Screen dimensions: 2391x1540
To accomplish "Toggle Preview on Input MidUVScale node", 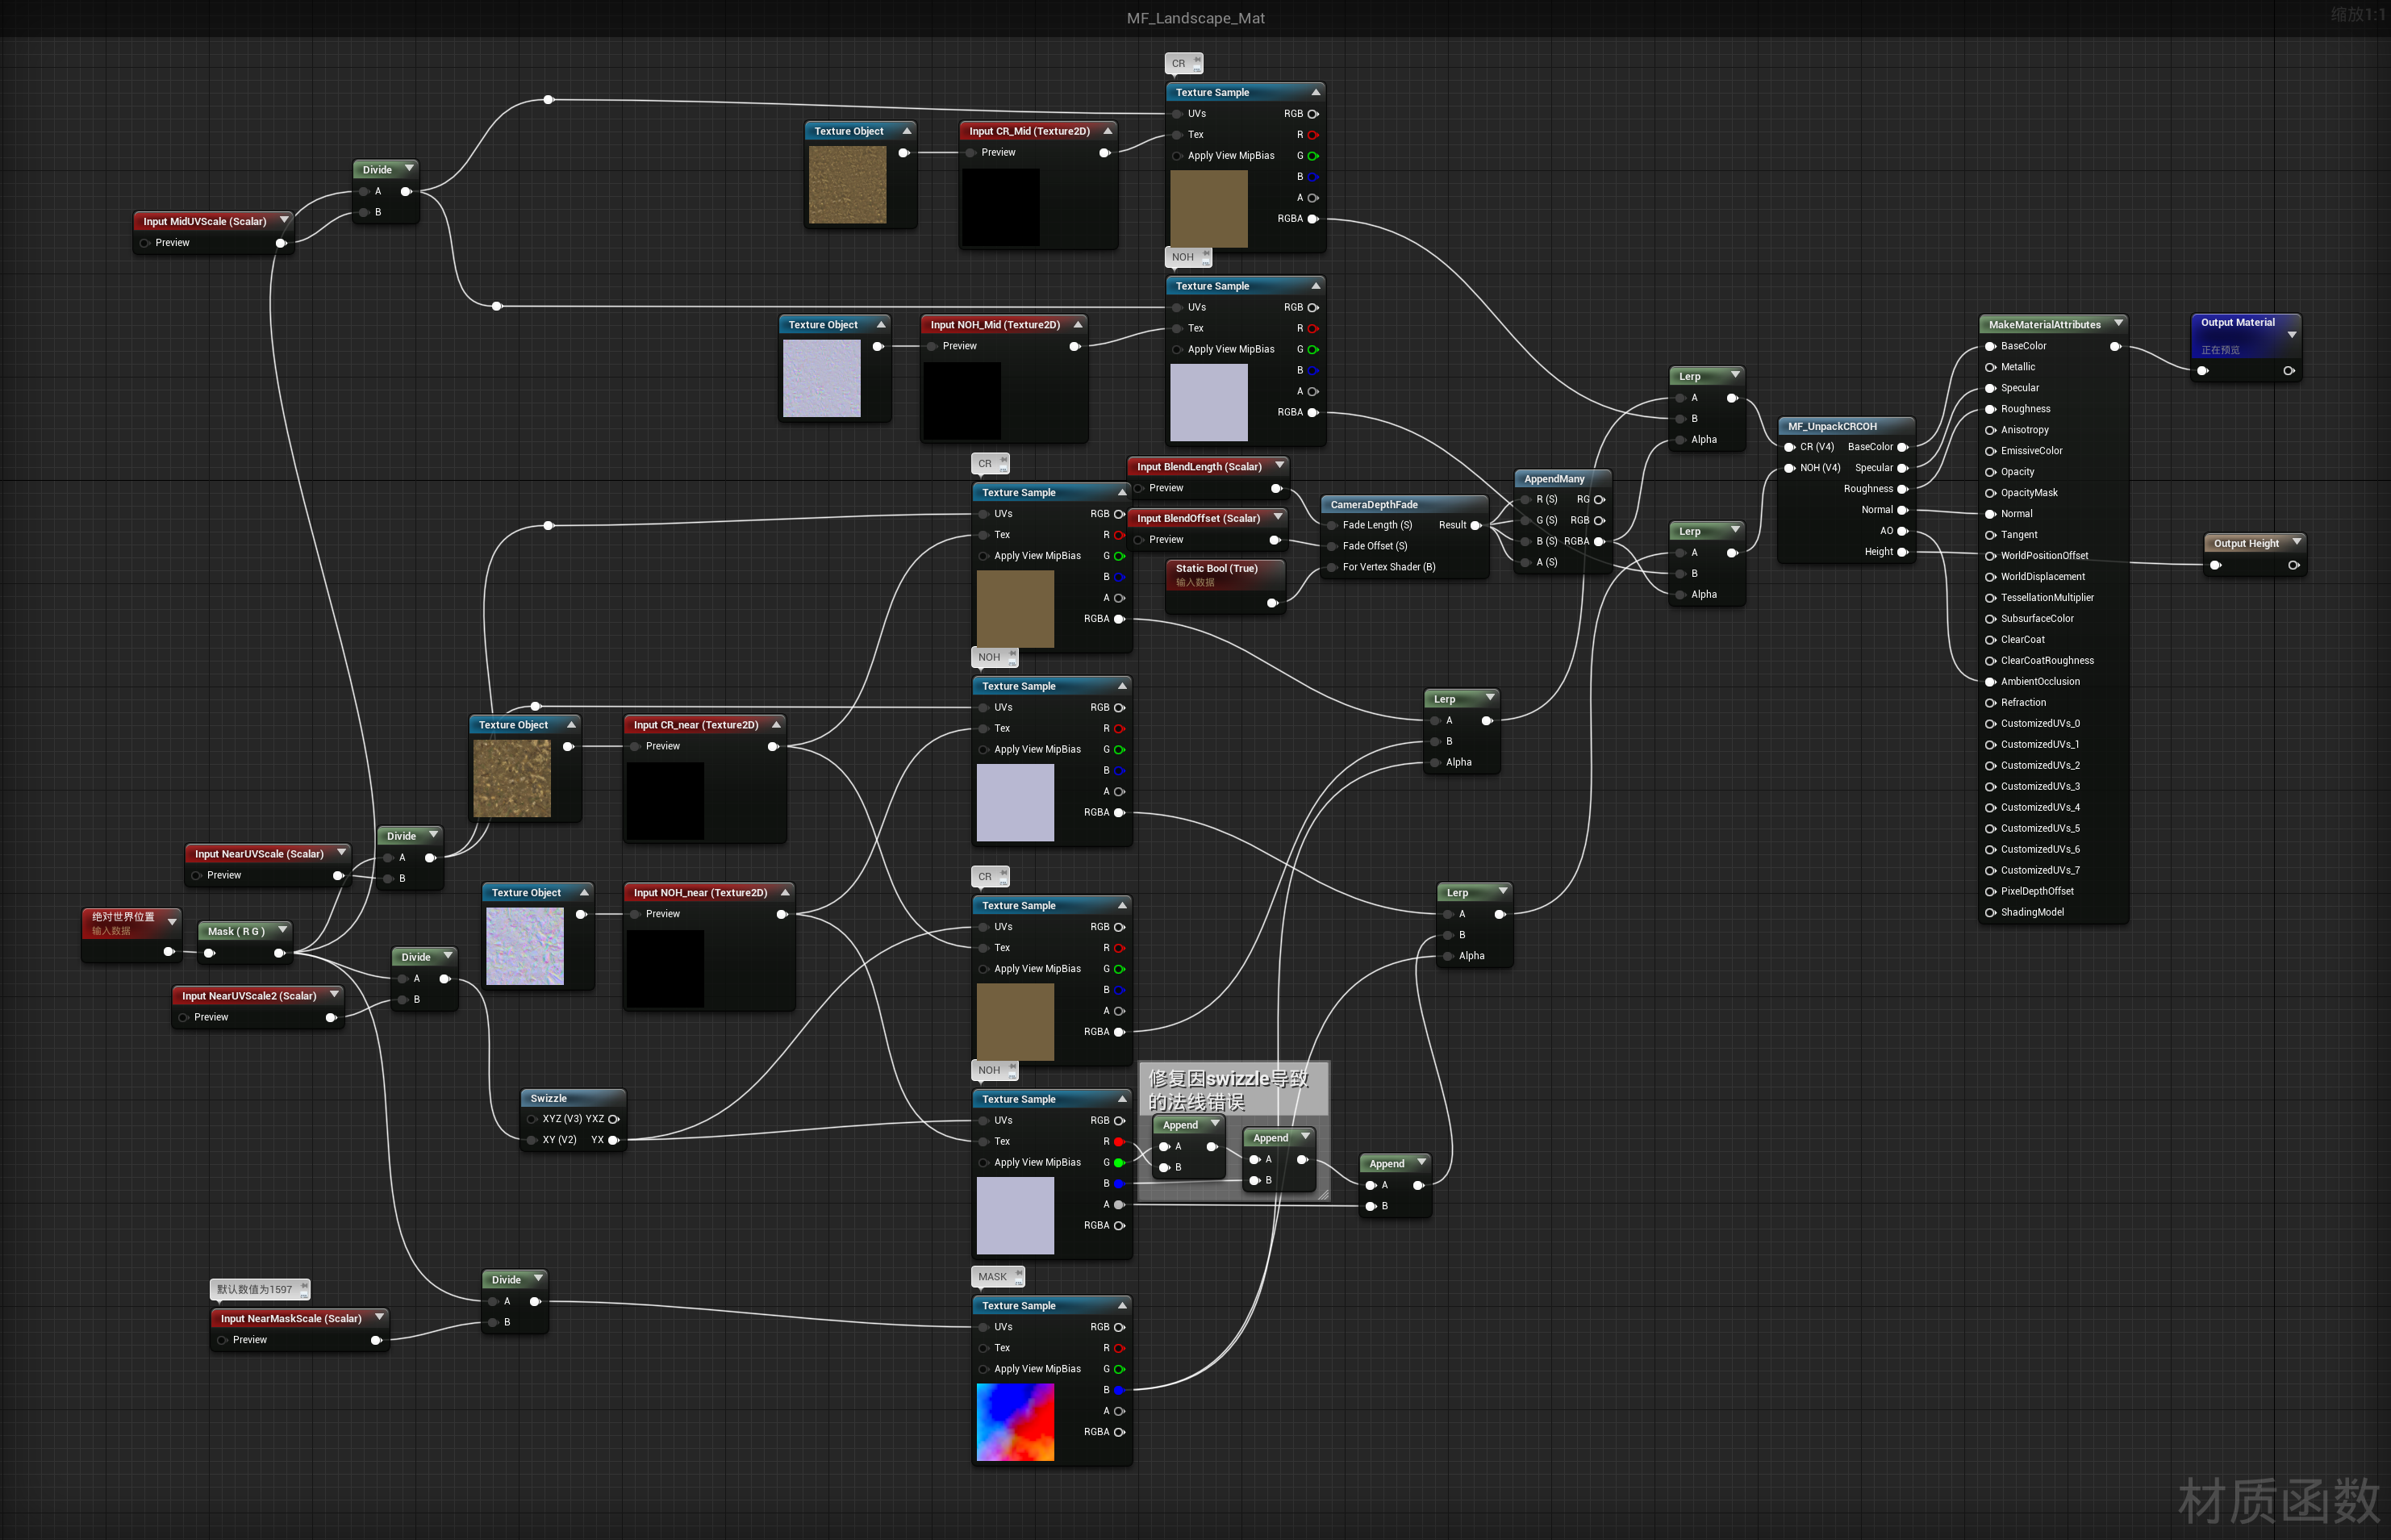I will pos(146,243).
